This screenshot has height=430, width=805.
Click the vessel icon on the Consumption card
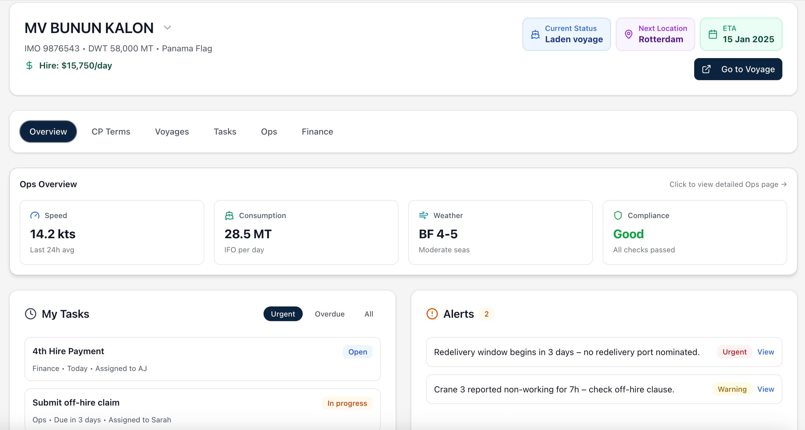pos(229,215)
